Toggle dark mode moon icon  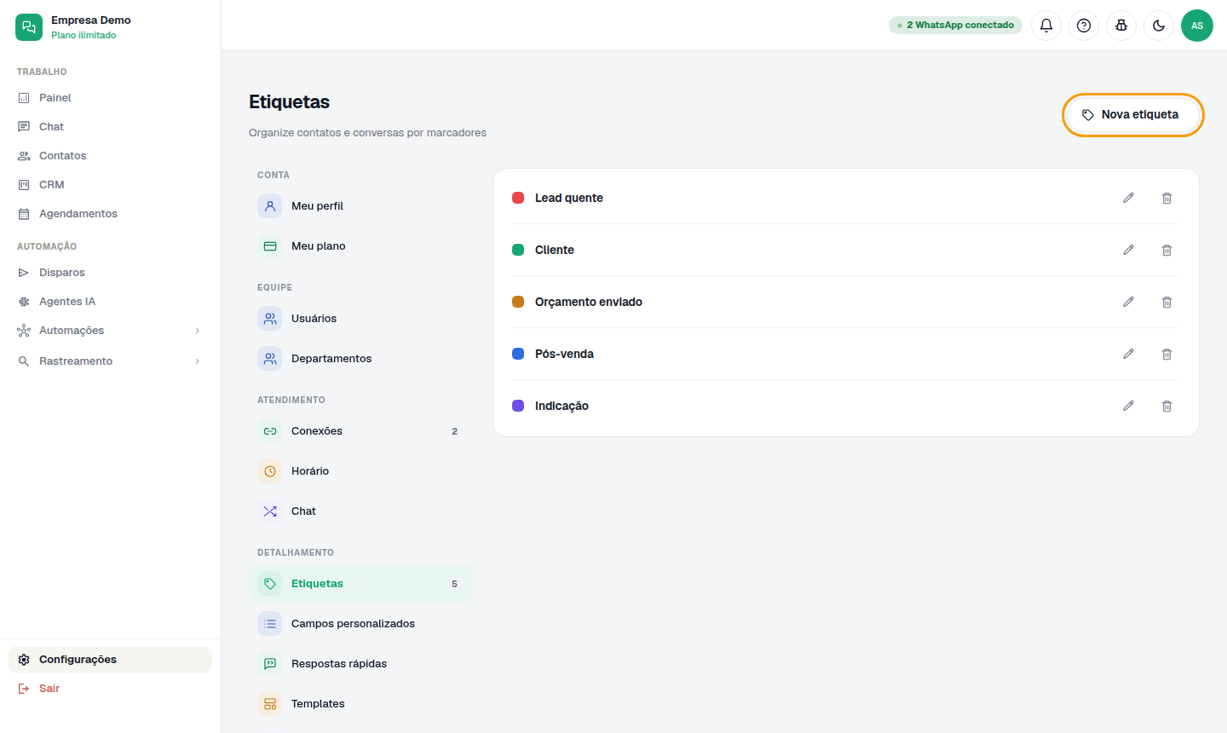[x=1159, y=26]
